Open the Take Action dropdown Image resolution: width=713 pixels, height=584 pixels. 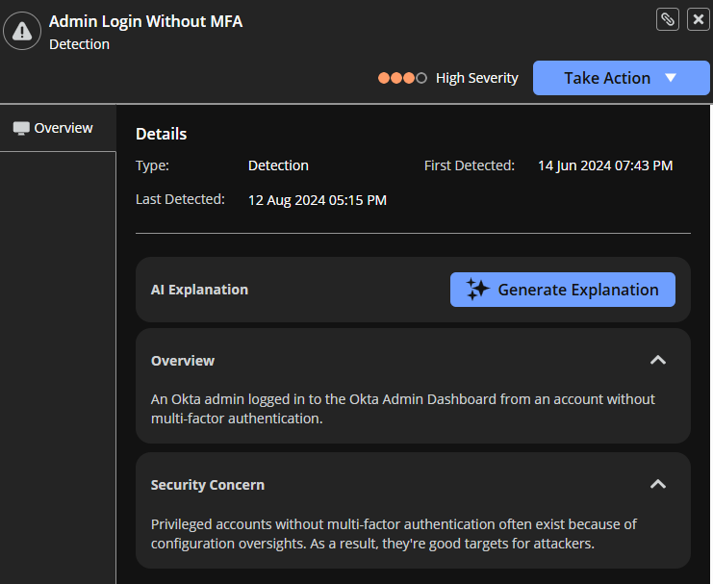click(622, 78)
